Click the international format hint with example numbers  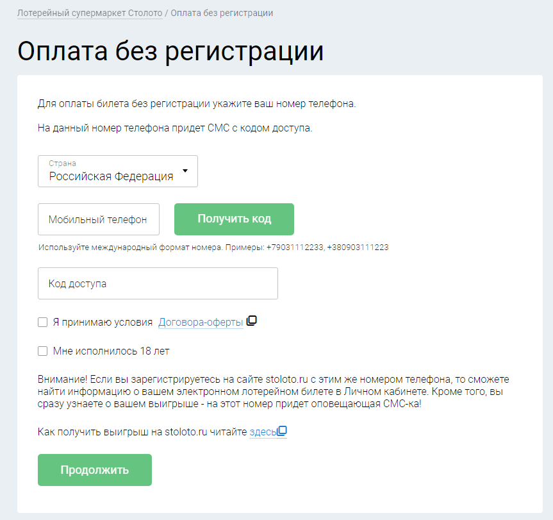click(x=213, y=247)
